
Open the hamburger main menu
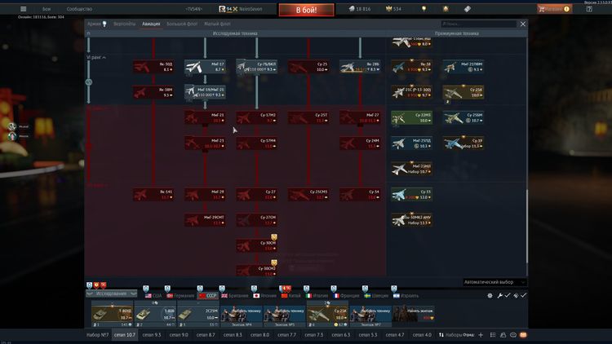[x=22, y=9]
